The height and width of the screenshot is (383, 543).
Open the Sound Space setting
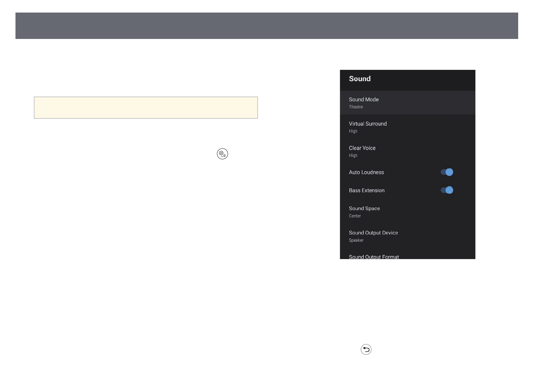coord(364,209)
